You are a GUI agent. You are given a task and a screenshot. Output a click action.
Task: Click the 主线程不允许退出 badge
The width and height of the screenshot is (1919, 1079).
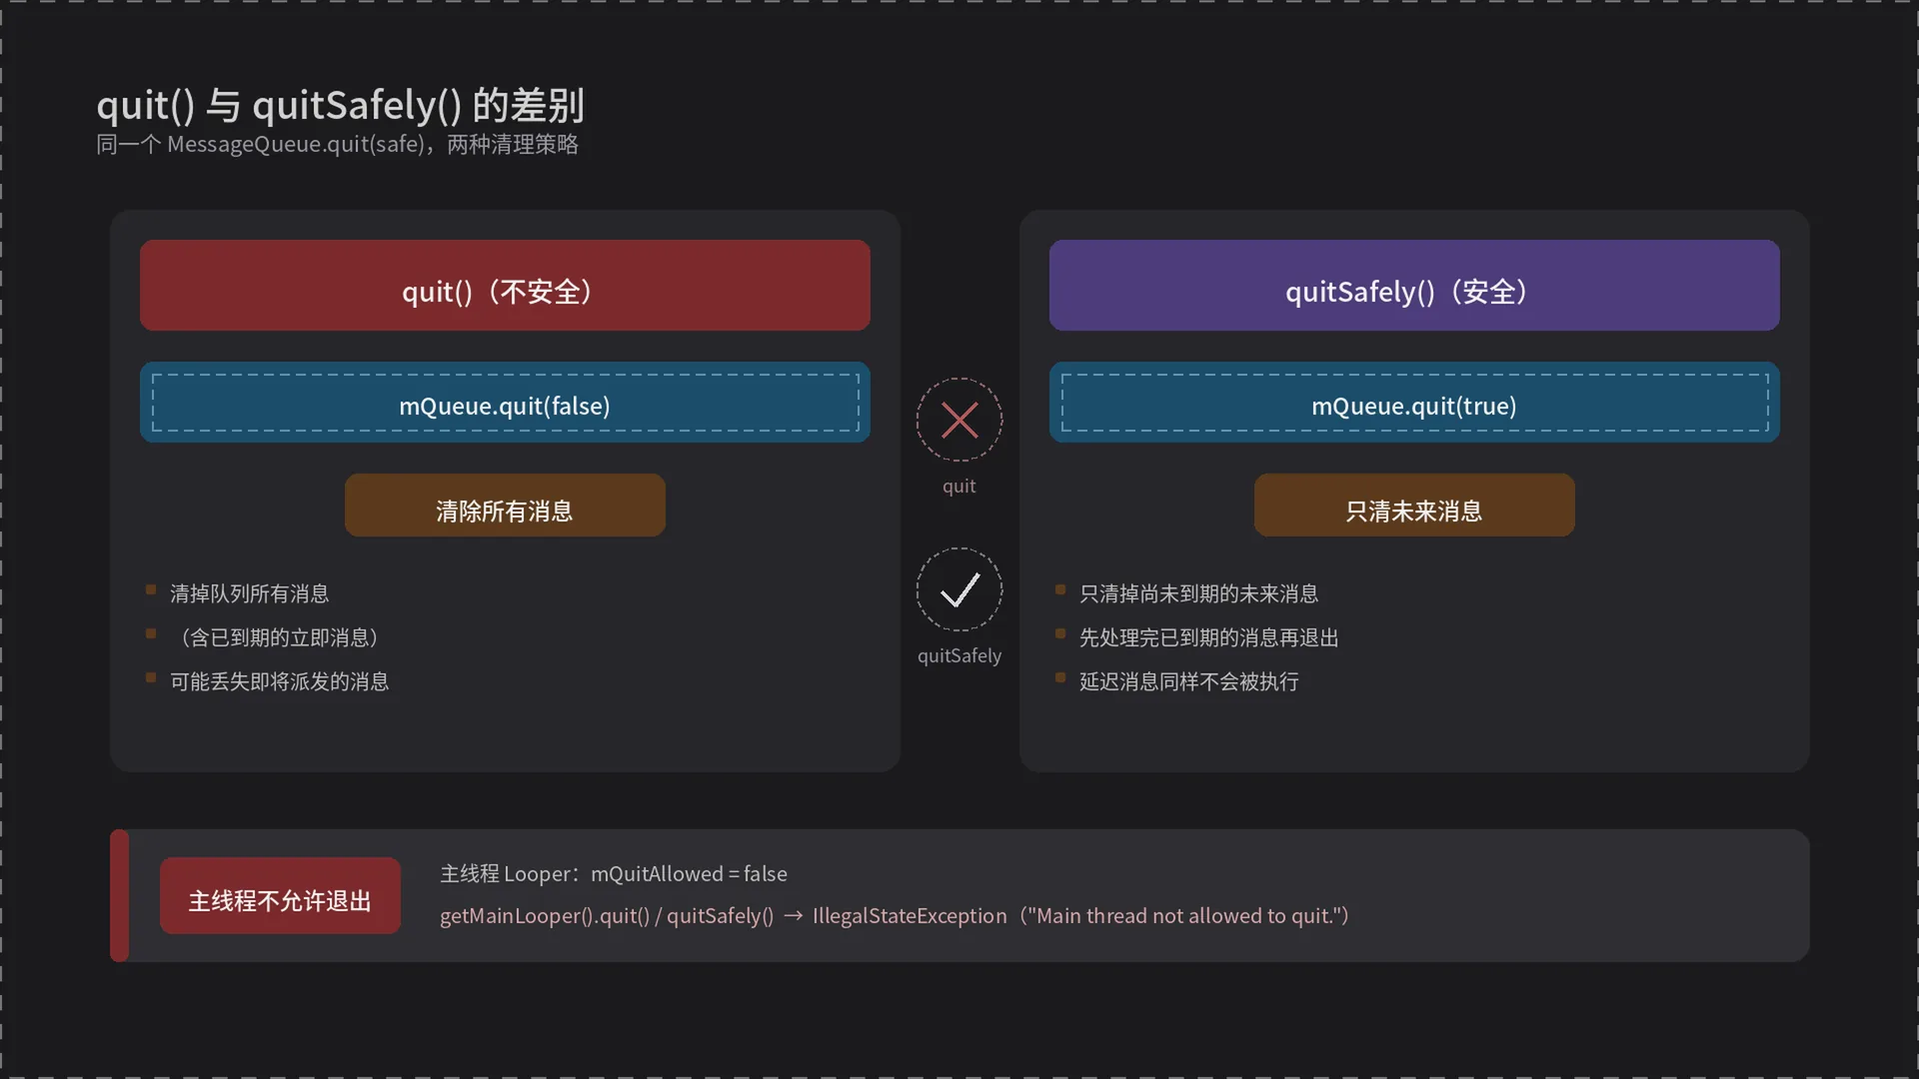(280, 896)
